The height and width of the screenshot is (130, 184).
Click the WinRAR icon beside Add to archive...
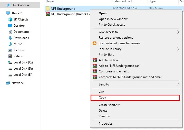tap(95, 60)
